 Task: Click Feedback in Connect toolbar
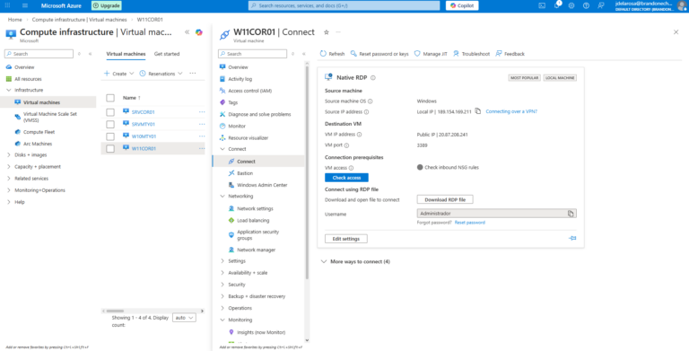pos(510,54)
